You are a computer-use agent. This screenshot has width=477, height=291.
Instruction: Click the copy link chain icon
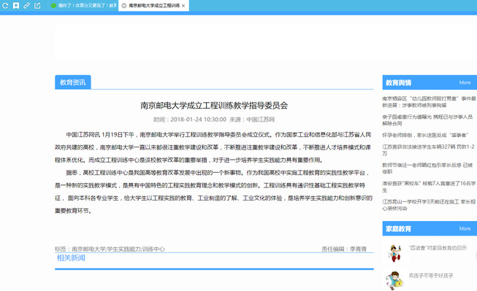26,5
